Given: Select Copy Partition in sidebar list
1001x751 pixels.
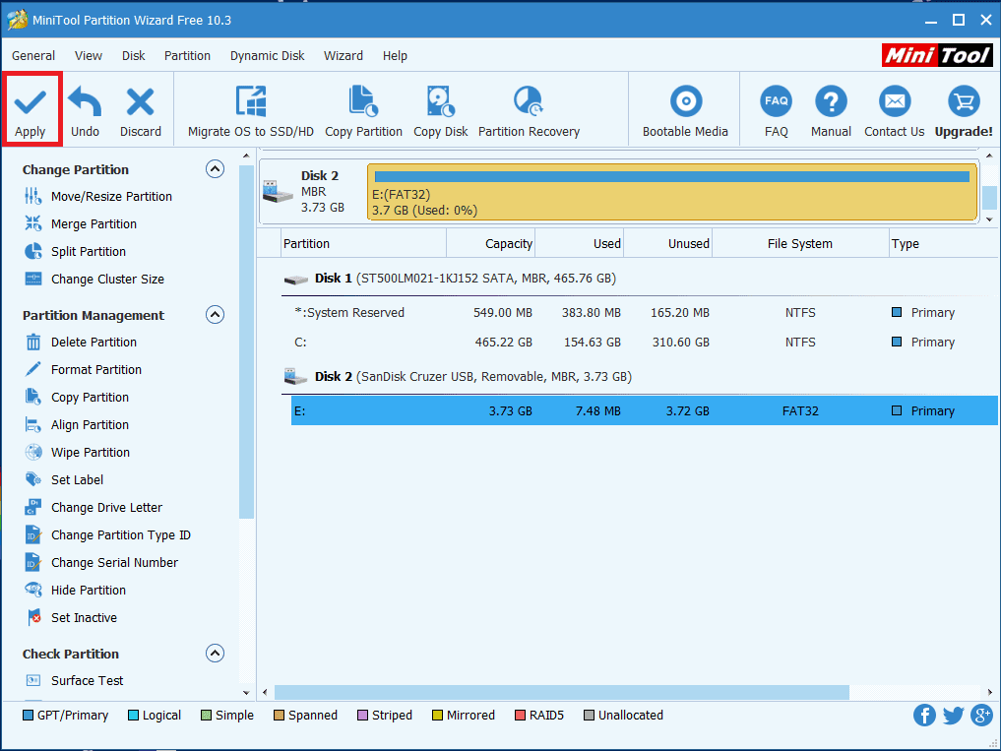Looking at the screenshot, I should coord(76,397).
